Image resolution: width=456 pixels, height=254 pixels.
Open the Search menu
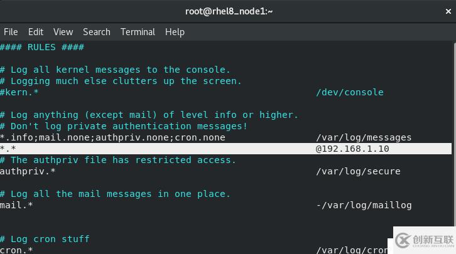[x=97, y=32]
